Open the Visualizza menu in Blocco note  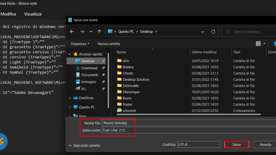pos(33,14)
